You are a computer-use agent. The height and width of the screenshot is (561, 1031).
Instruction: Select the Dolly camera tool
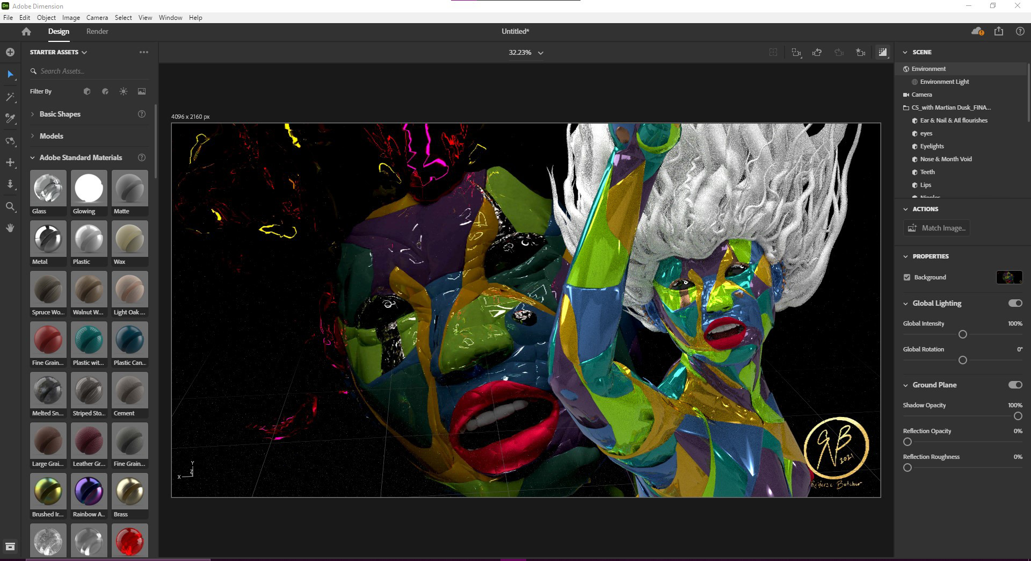click(10, 184)
